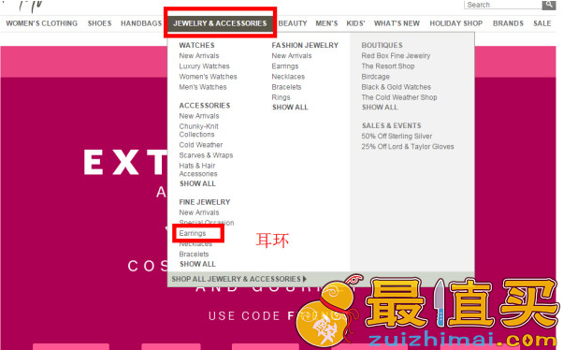Open The Resort Shop boutique
This screenshot has height=350, width=563.
click(x=388, y=66)
